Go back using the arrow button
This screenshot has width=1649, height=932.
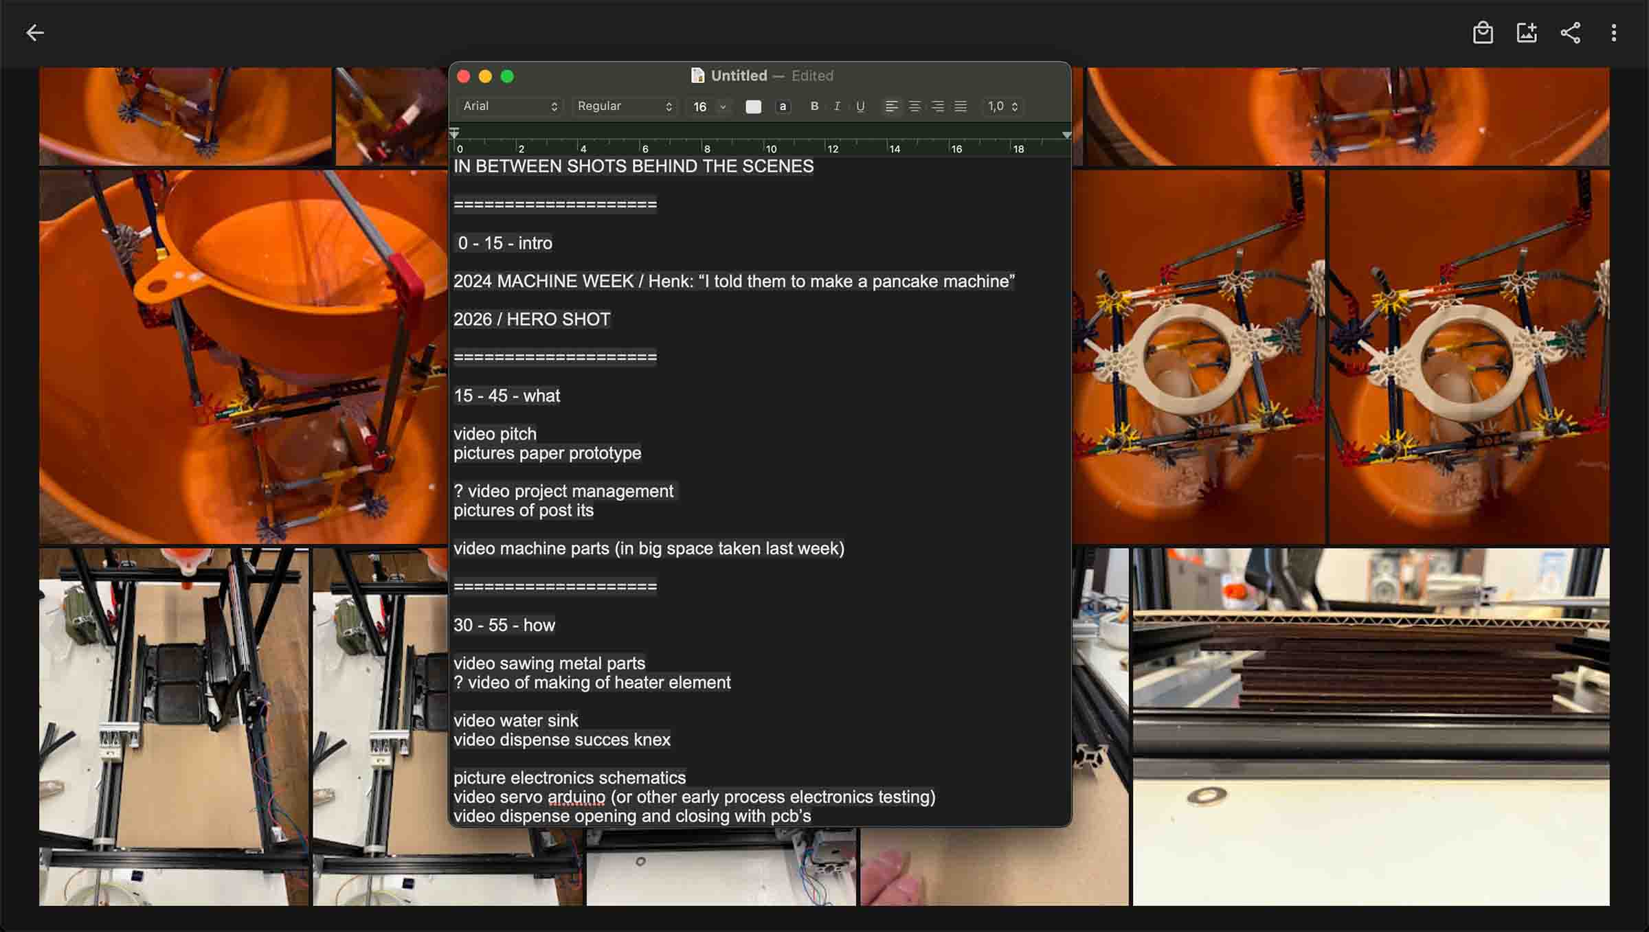pyautogui.click(x=34, y=32)
